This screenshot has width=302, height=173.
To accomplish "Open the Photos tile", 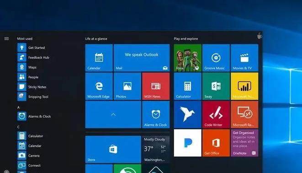I will [127, 86].
